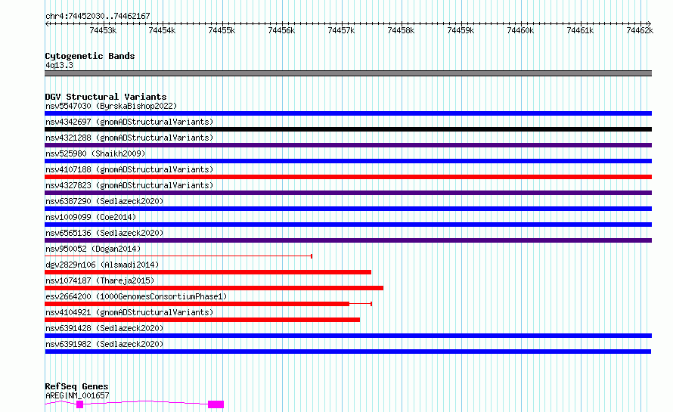Click the RefSeq Genes track title

point(76,387)
